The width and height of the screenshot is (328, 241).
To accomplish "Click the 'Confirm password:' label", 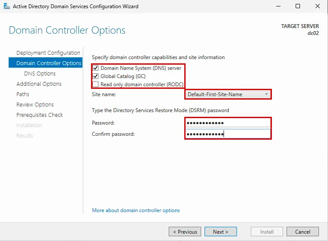I will [x=113, y=134].
